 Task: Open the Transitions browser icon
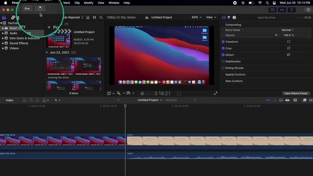pyautogui.click(x=311, y=100)
